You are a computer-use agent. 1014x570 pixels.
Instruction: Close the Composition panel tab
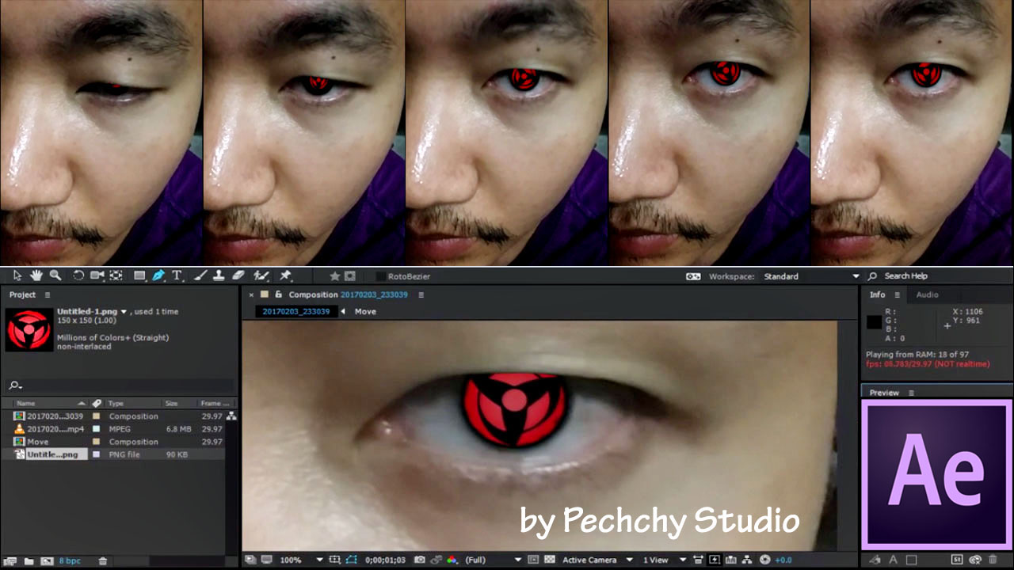point(251,294)
